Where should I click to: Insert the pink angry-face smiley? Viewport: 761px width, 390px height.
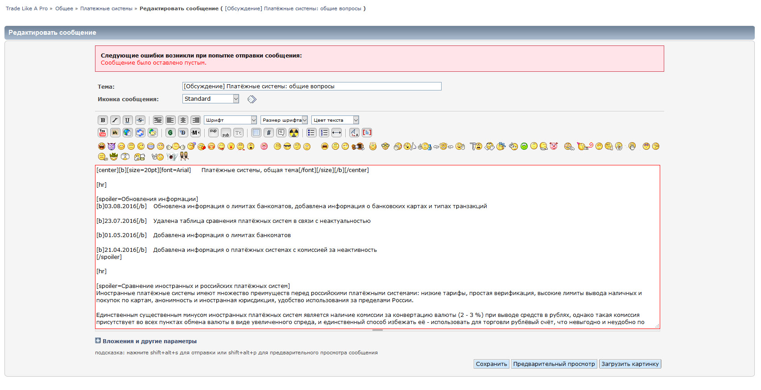pos(264,146)
